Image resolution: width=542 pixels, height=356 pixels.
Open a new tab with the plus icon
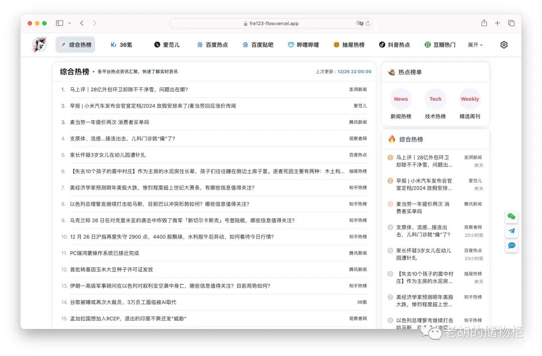pyautogui.click(x=497, y=23)
